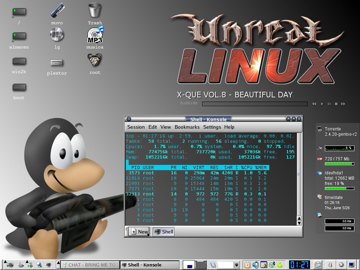The width and height of the screenshot is (360, 270).
Task: Open the tools/configuration panel icon
Action: pyautogui.click(x=30, y=265)
